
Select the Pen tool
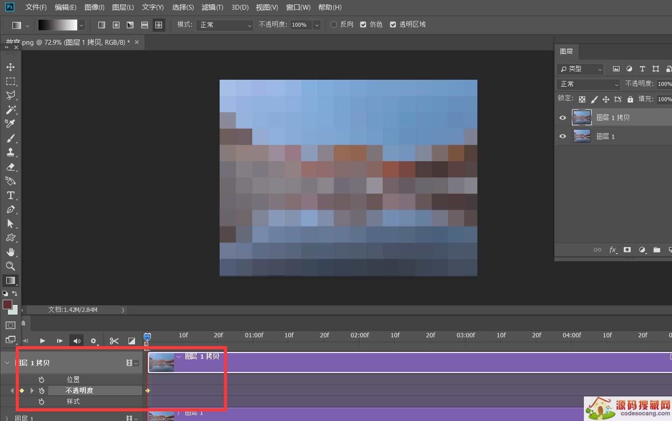pos(11,209)
